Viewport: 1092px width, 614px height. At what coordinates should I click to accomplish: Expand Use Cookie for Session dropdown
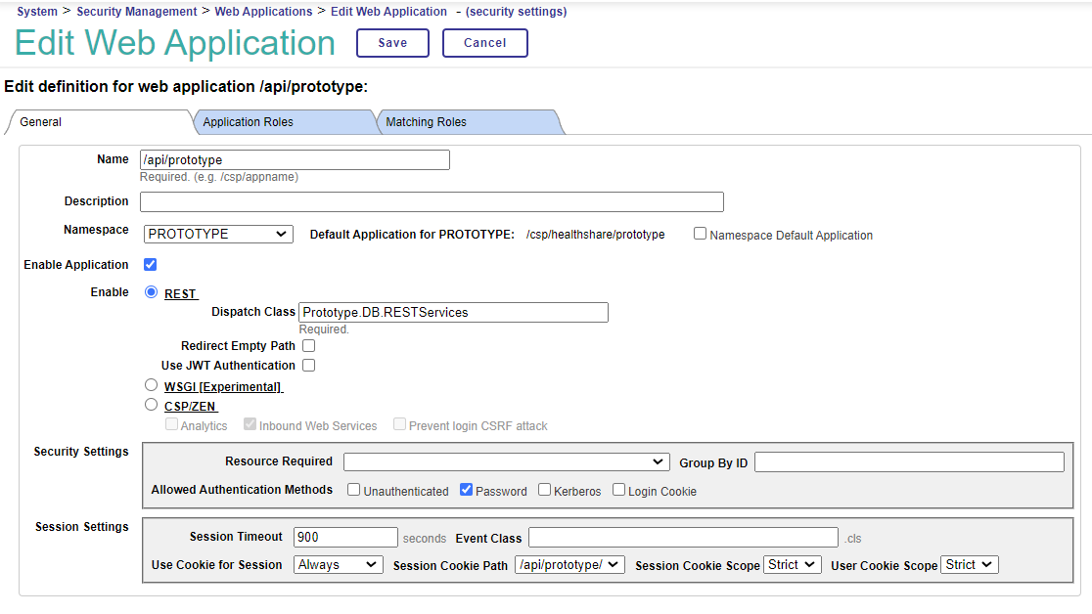pyautogui.click(x=338, y=565)
